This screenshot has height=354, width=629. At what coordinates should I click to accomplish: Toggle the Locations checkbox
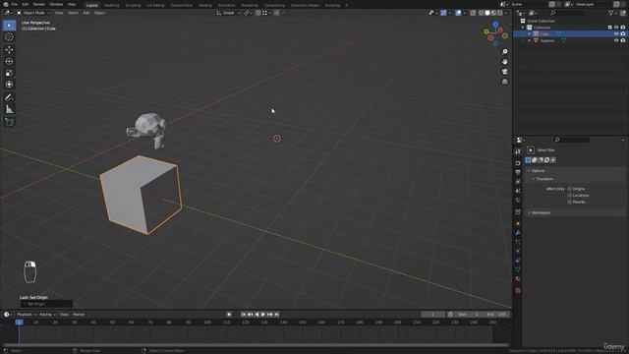tap(570, 196)
